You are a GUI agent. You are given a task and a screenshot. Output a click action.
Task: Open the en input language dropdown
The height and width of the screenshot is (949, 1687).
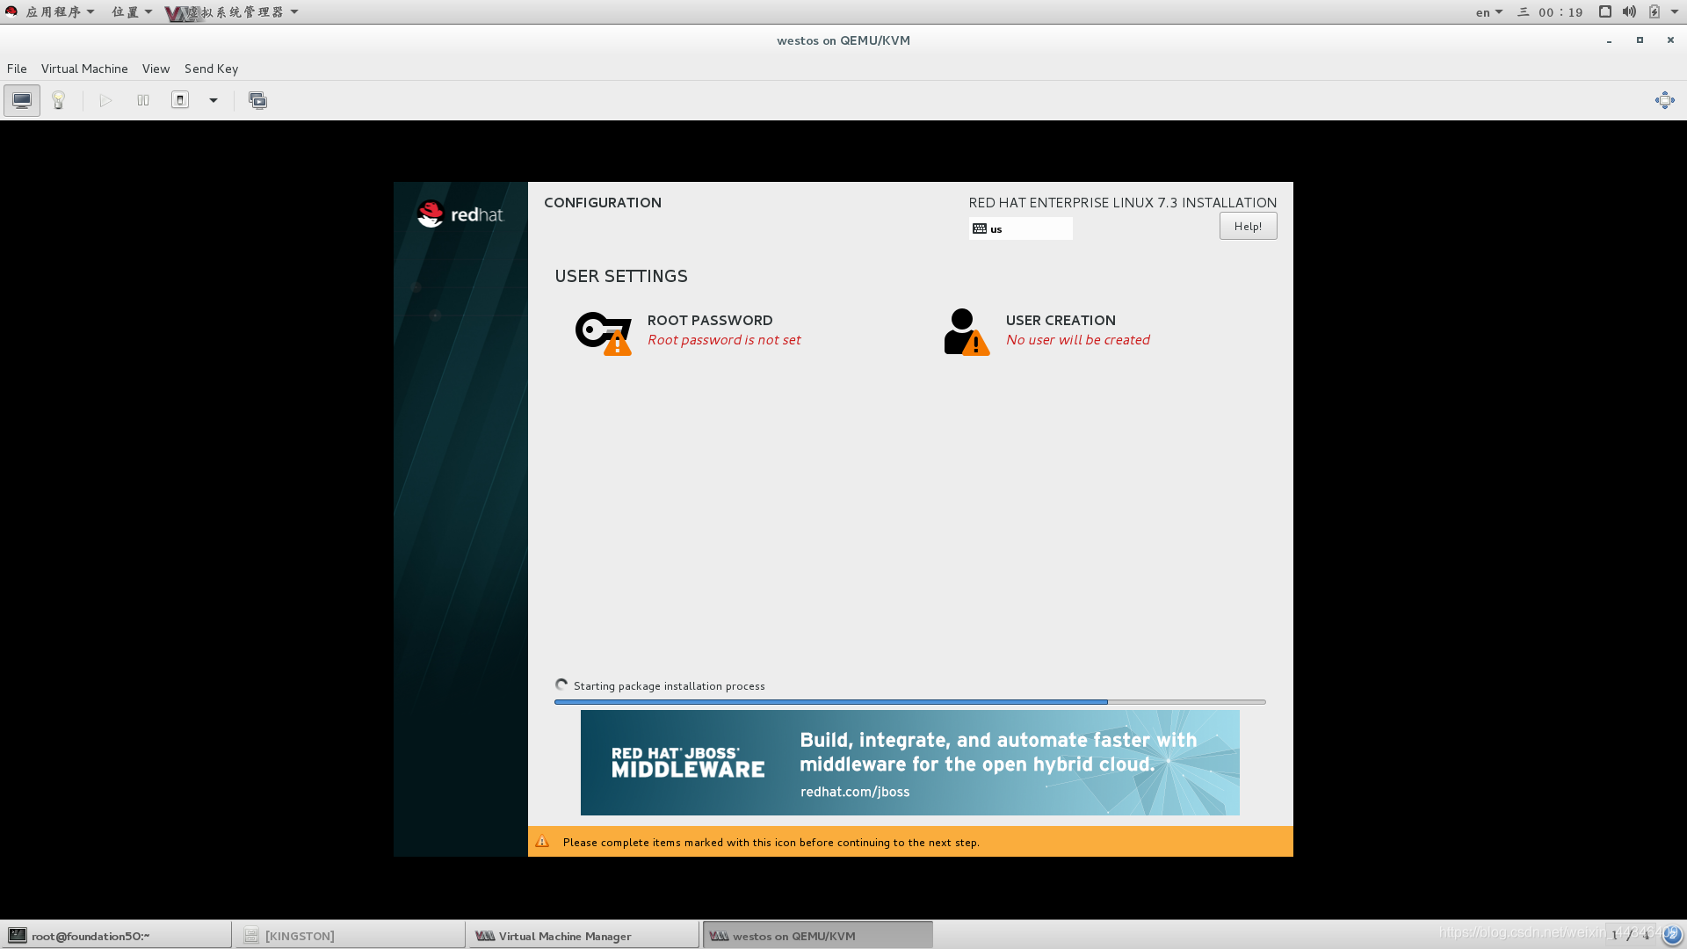(x=1488, y=12)
